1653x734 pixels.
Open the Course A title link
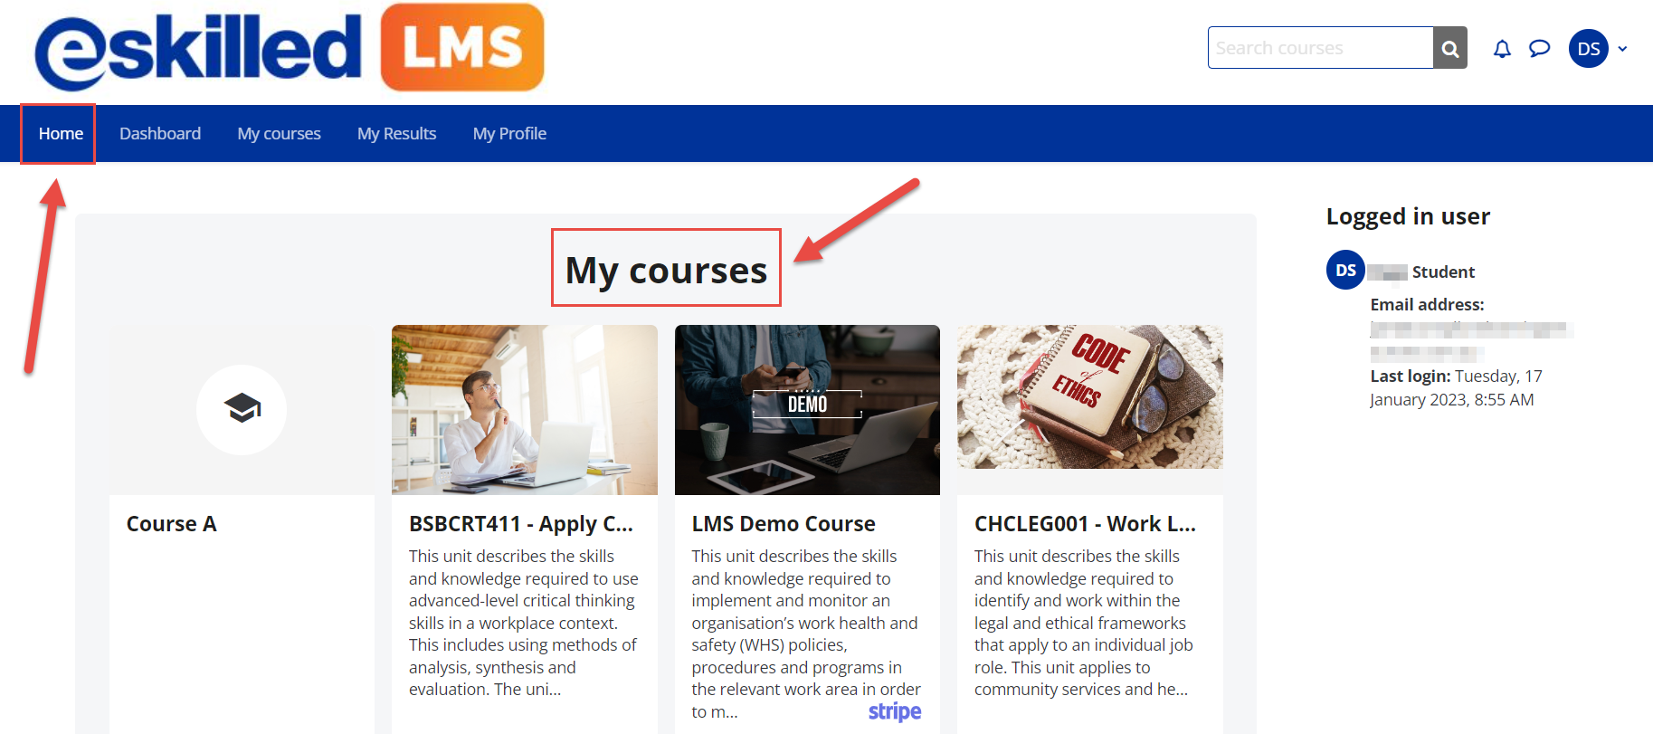pos(171,524)
